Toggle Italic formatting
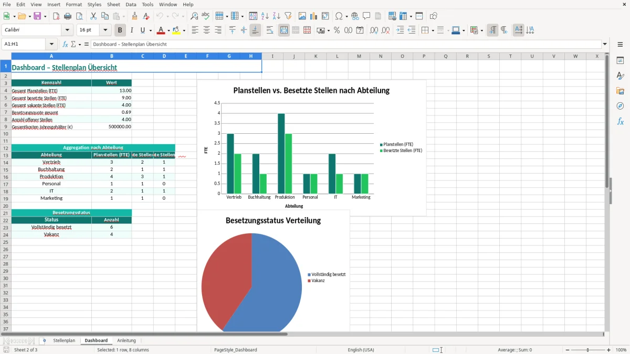 (x=132, y=30)
